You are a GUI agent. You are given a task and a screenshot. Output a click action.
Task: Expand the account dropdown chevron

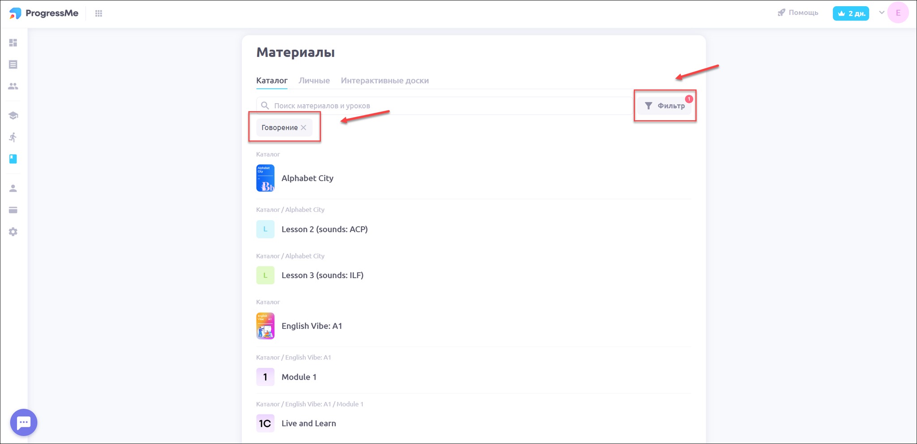882,13
